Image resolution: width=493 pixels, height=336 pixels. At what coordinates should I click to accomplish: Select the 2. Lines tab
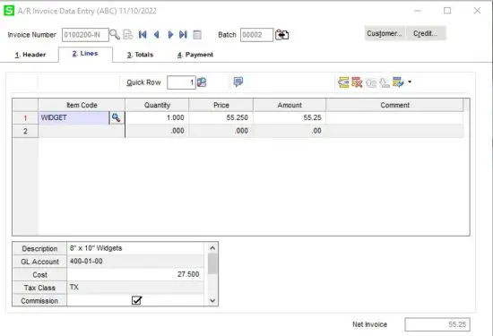pos(85,54)
